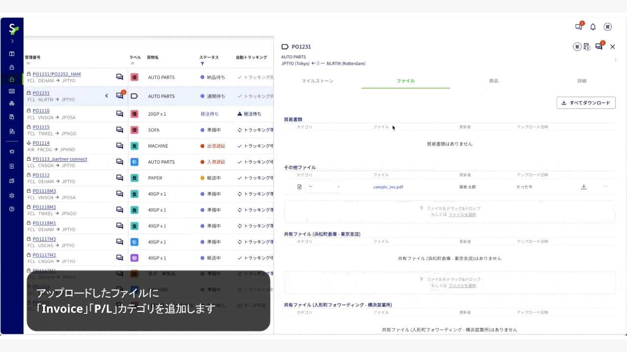Switch to the 詳細 tab
Viewport: 627px width, 352px height.
click(x=582, y=81)
